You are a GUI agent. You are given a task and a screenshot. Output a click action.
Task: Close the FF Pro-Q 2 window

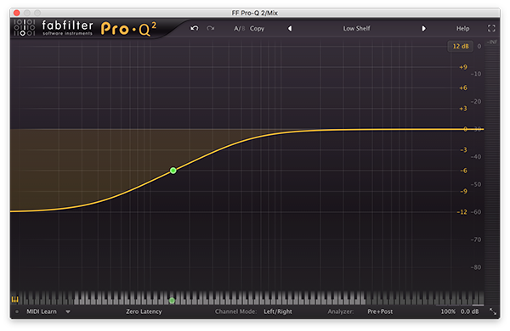click(17, 13)
